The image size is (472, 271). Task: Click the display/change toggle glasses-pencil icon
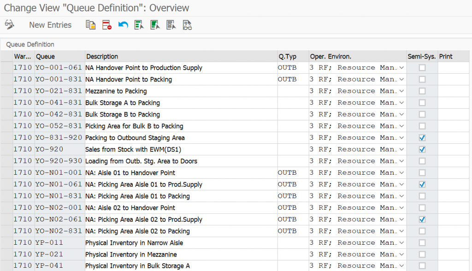(10, 25)
